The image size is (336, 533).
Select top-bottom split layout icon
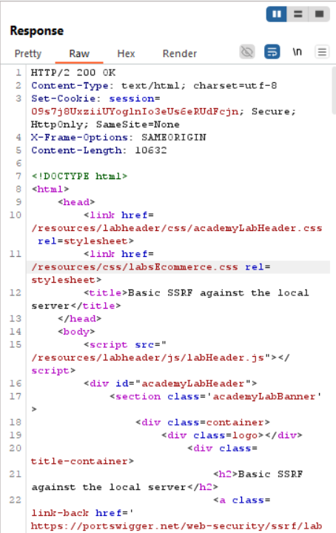tap(298, 14)
